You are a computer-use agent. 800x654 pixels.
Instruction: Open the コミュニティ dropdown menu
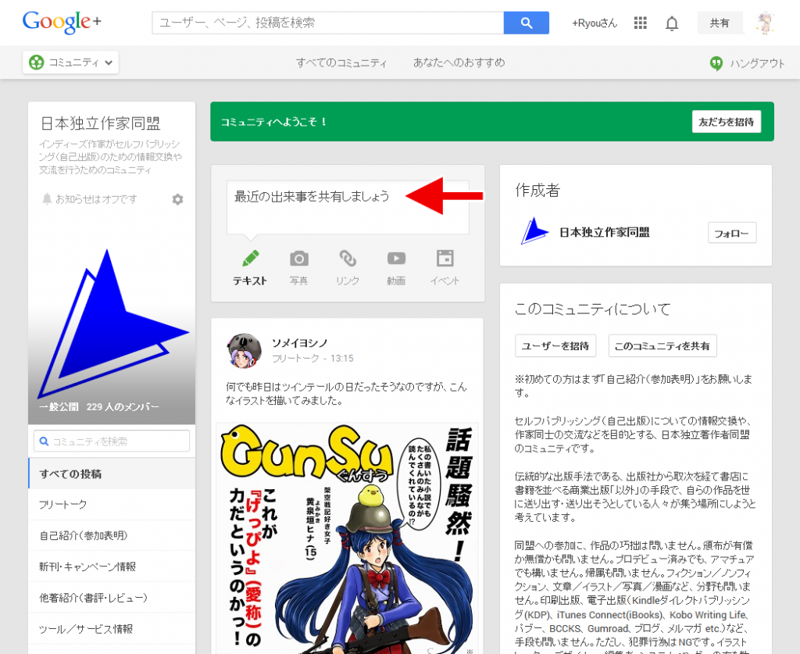tap(70, 63)
